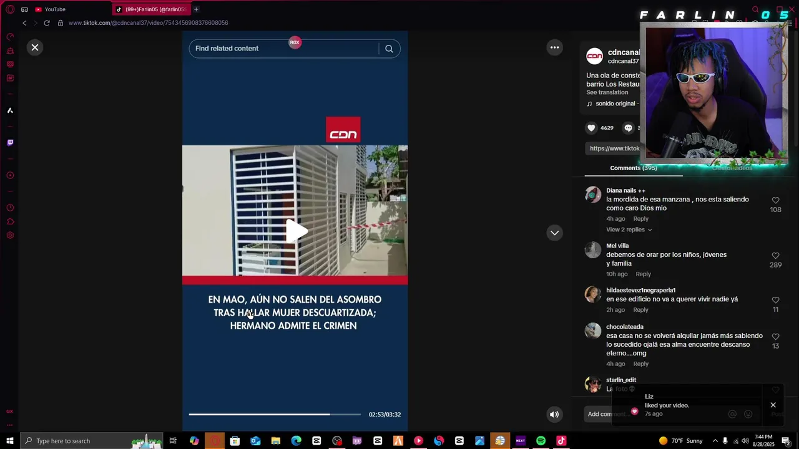The width and height of the screenshot is (799, 449).
Task: Open the comments bubble icon
Action: [629, 128]
